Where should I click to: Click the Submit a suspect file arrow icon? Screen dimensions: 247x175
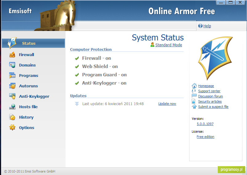pos(194,106)
